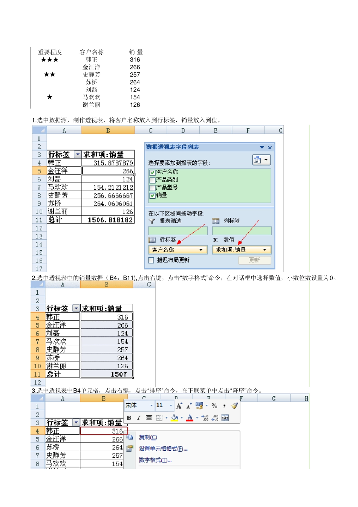
Task: Click the select-all corner of the first worksheet
Action: [x=39, y=130]
